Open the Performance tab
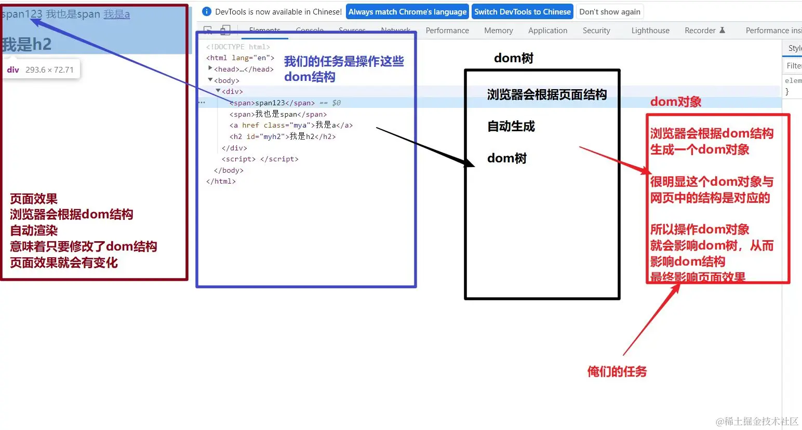Viewport: 802px width, 430px height. [x=447, y=30]
